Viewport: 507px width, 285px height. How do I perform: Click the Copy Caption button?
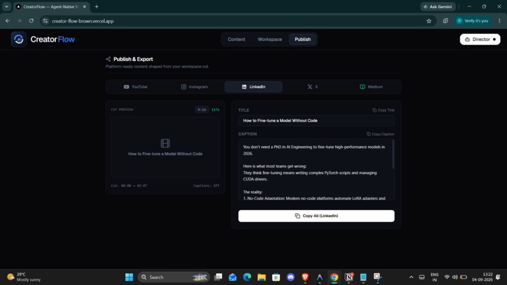pos(380,134)
